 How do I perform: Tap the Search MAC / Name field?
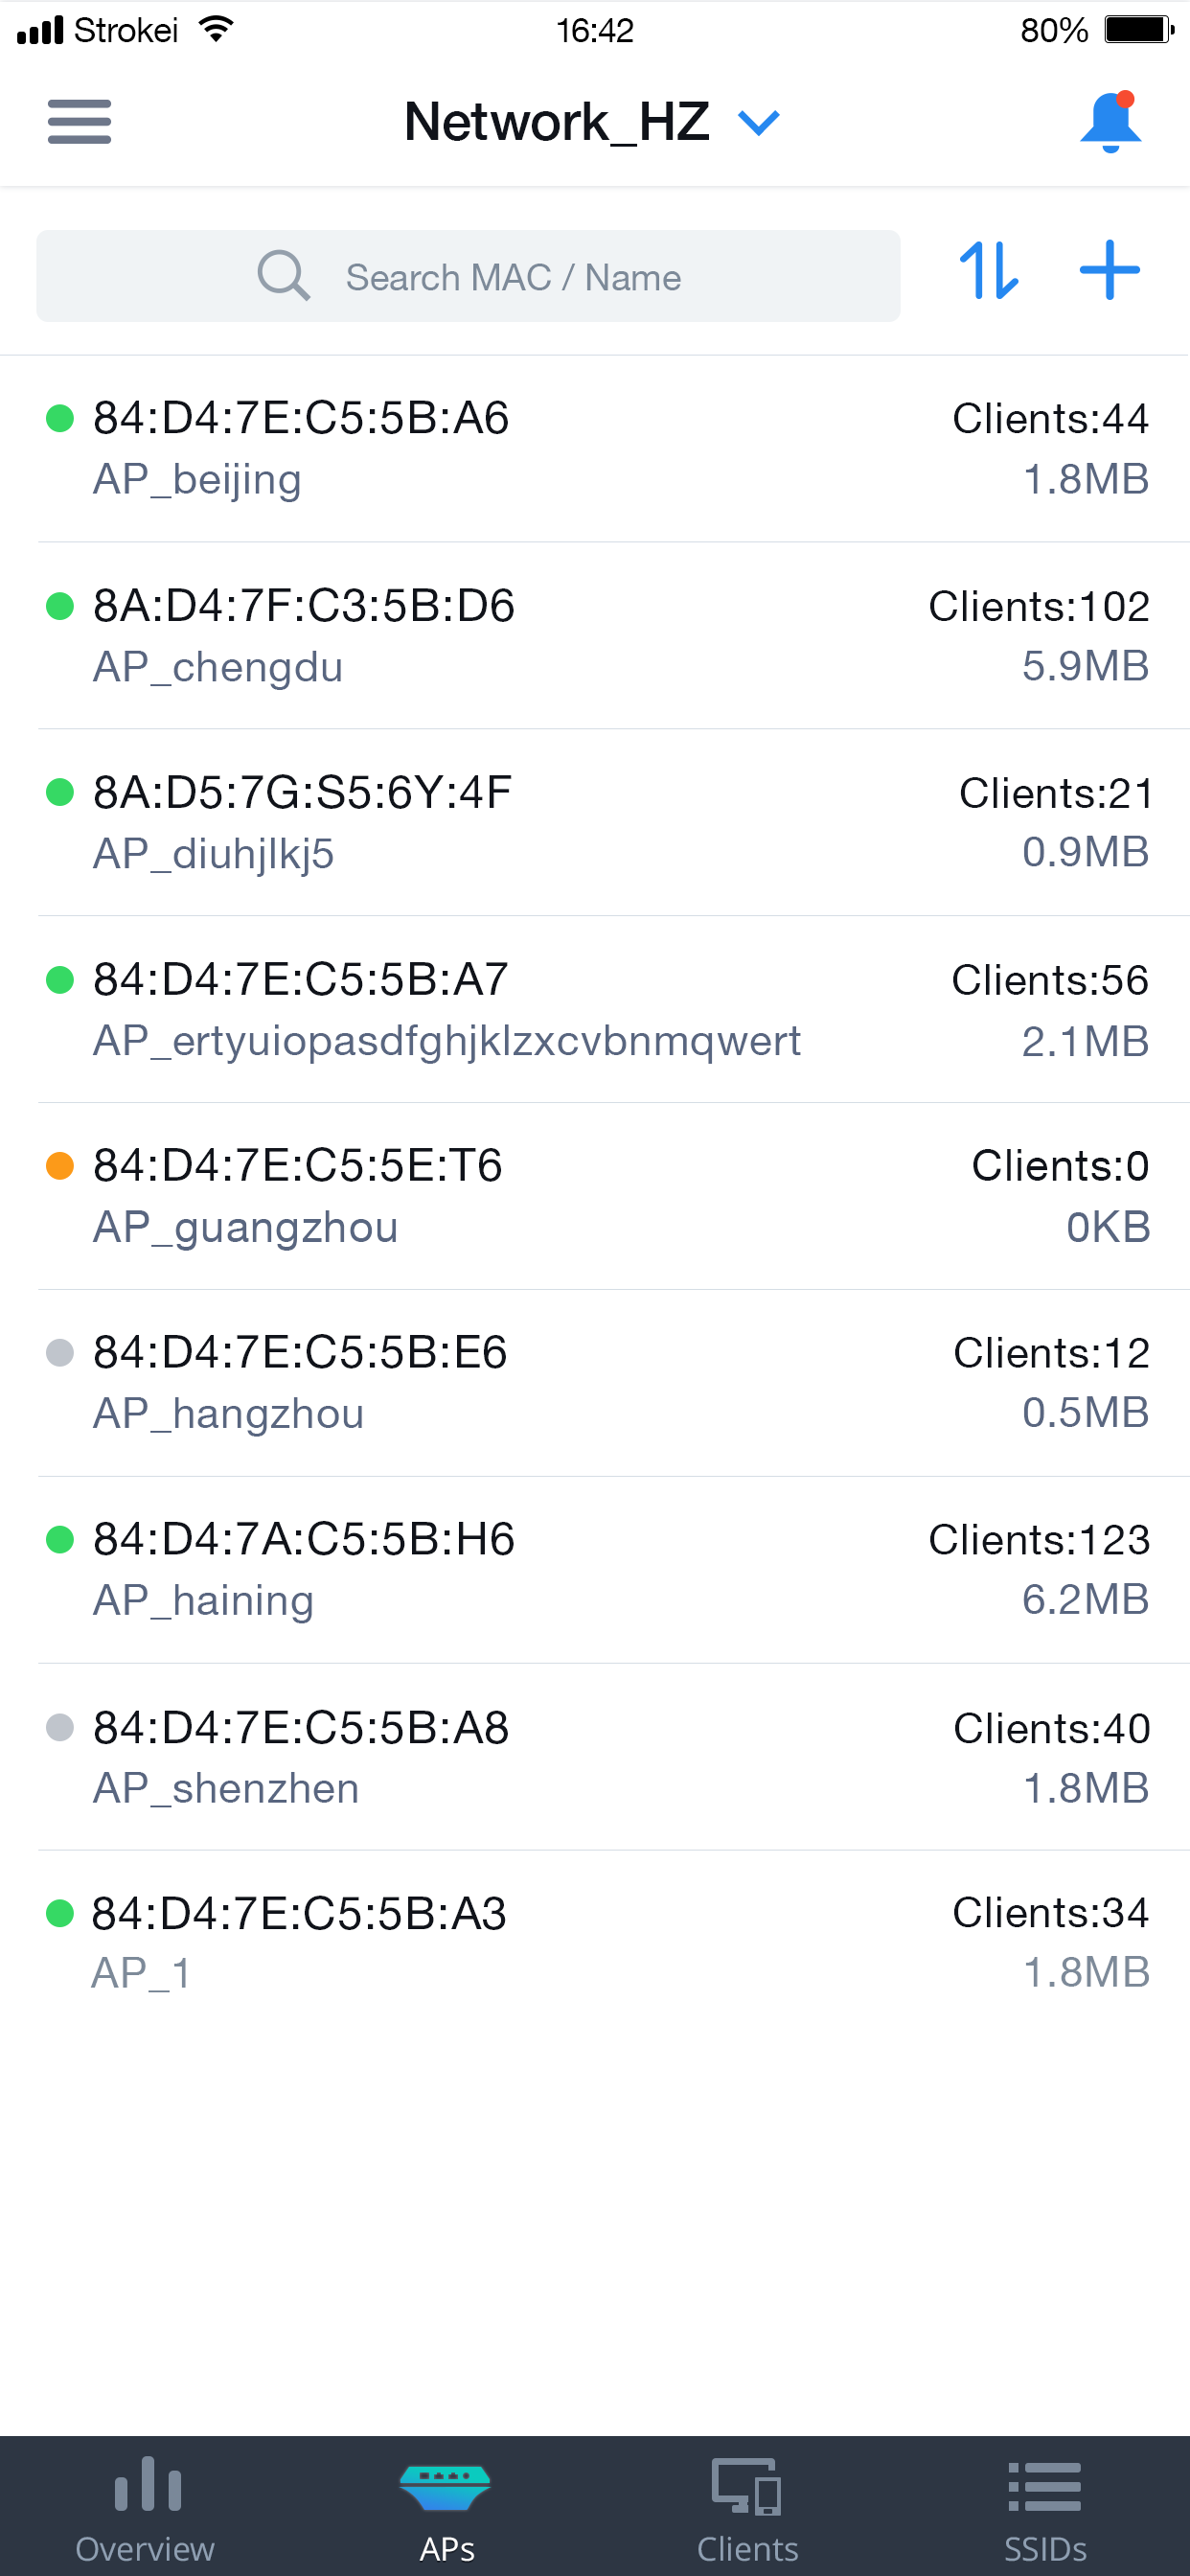[x=512, y=275]
